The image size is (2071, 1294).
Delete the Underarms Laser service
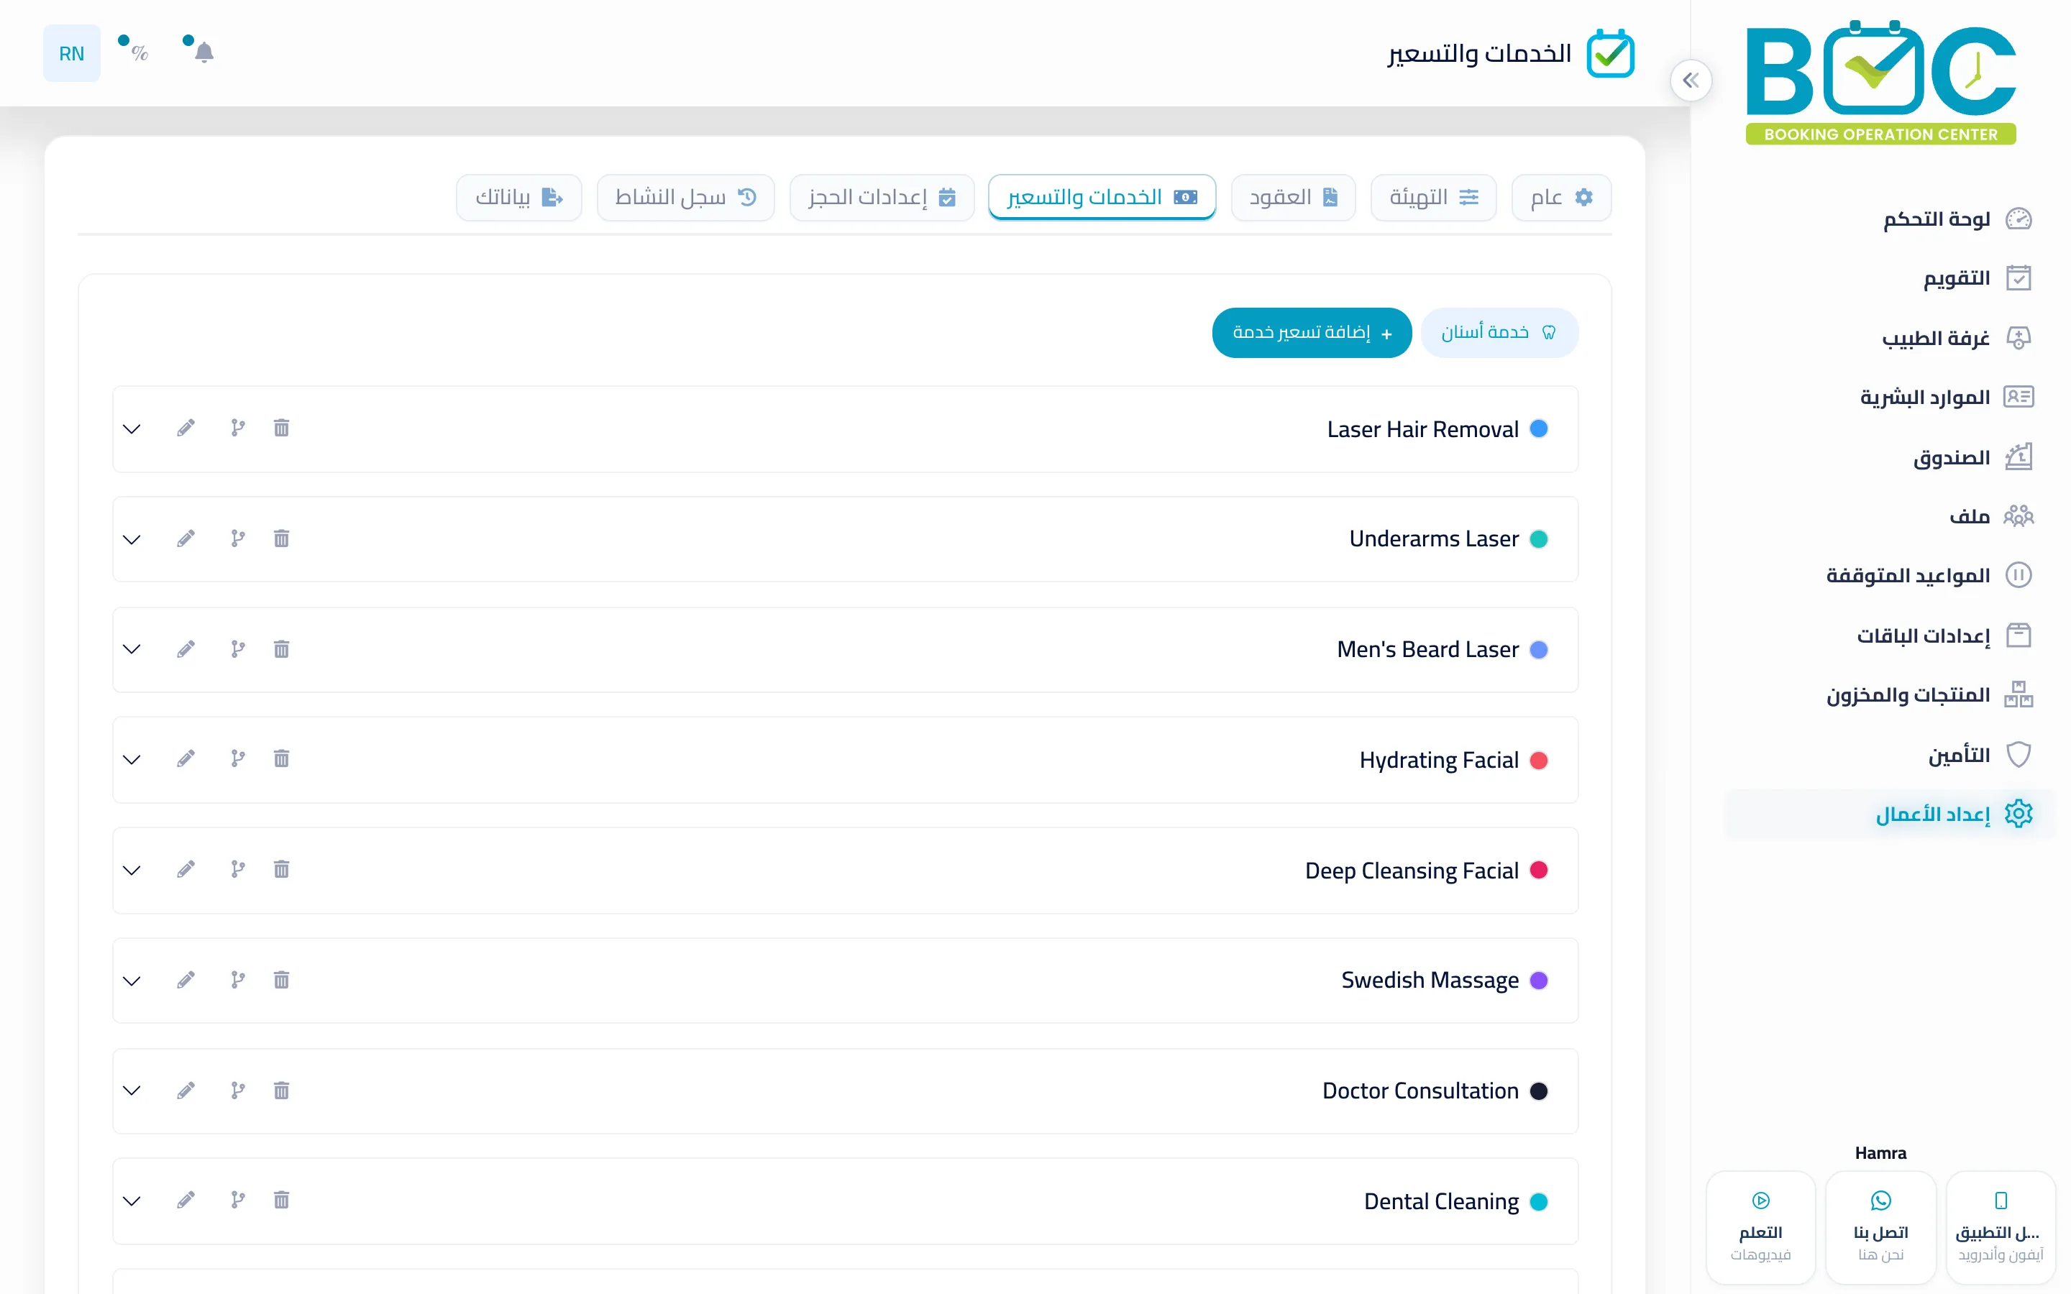click(x=282, y=538)
